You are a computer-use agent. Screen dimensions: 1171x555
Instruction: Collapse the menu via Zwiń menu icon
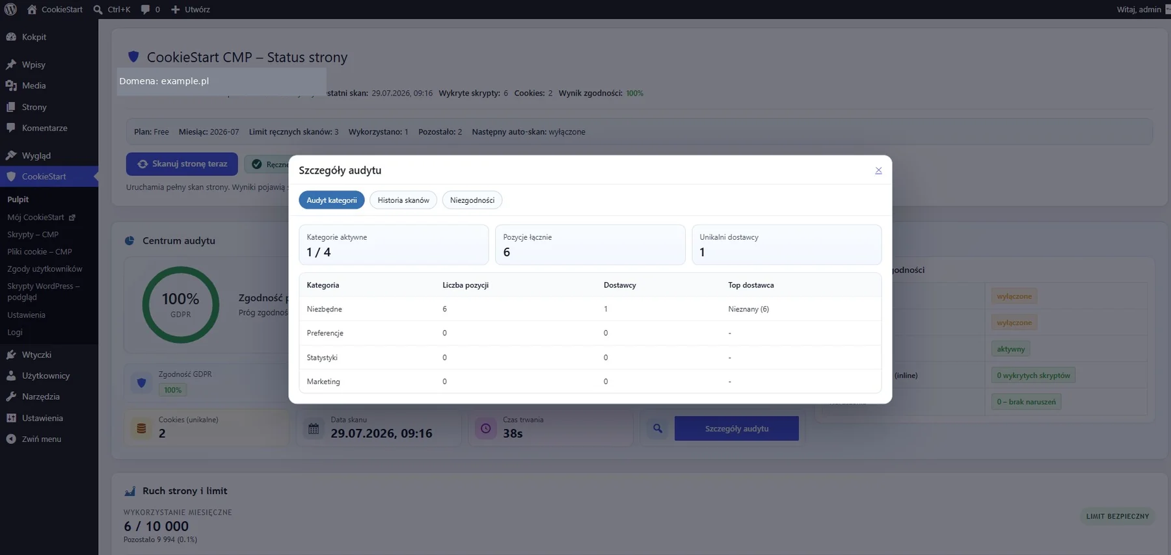click(x=11, y=439)
